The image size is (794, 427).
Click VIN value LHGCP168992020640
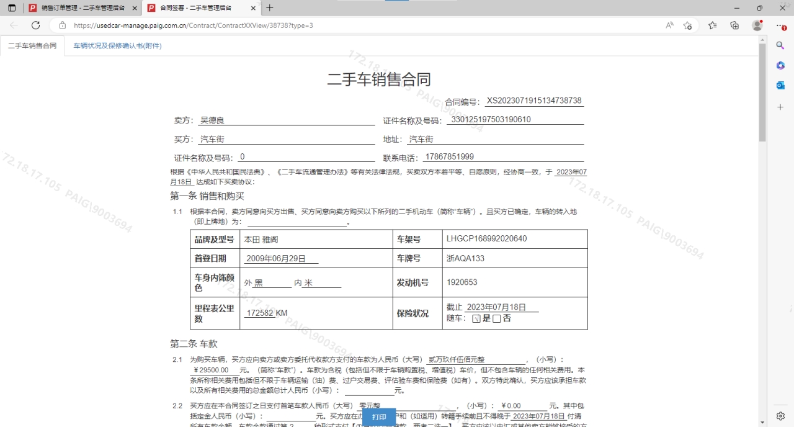click(x=486, y=239)
